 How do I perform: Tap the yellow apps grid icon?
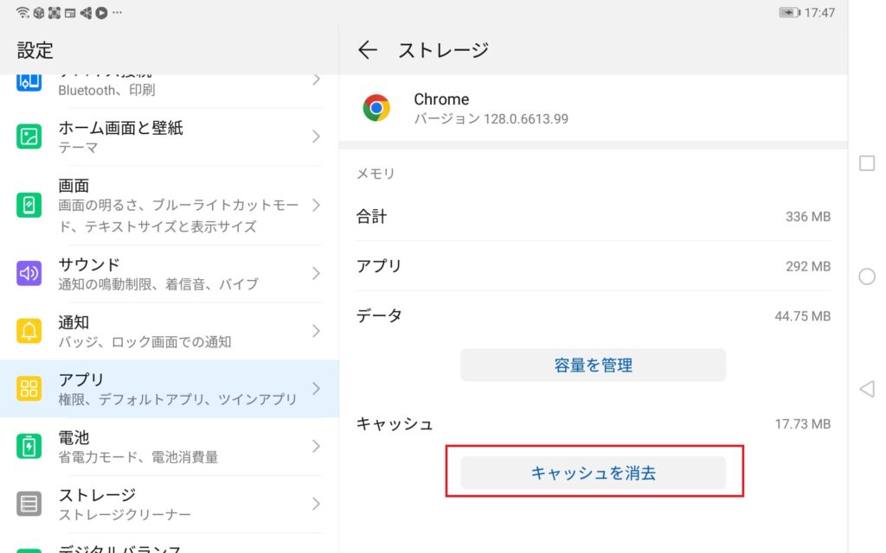[29, 389]
